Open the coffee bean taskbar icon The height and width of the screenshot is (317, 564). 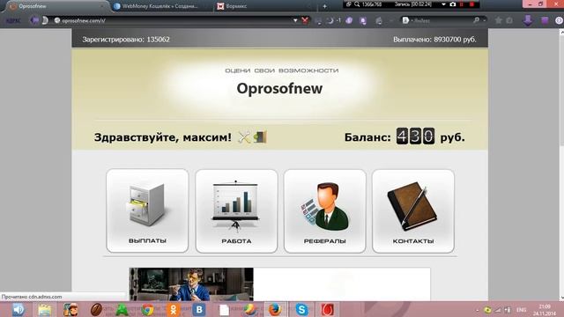pos(96,309)
